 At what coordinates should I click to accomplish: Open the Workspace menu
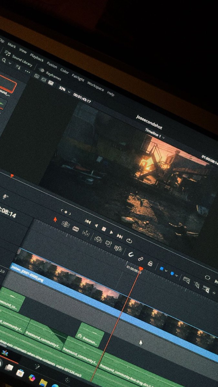(x=96, y=86)
